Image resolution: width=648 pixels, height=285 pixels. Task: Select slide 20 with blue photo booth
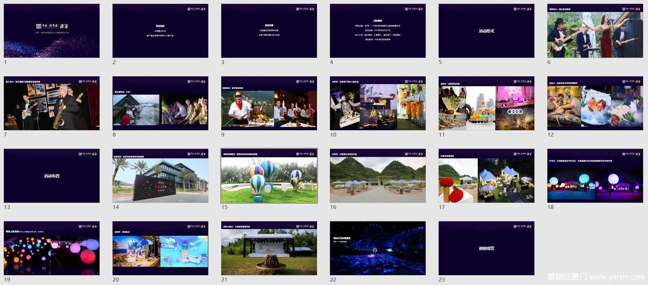(x=160, y=248)
